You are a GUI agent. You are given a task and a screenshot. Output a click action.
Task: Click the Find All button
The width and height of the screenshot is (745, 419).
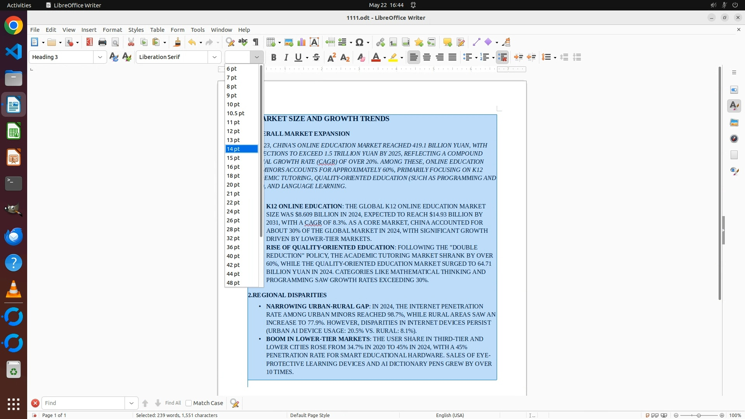[173, 403]
